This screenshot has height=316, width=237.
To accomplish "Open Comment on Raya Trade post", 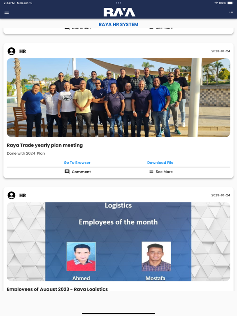I will (x=78, y=172).
